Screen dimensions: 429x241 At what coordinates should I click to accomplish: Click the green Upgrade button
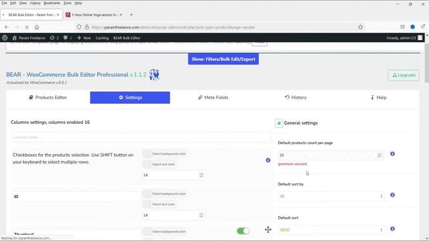[404, 75]
